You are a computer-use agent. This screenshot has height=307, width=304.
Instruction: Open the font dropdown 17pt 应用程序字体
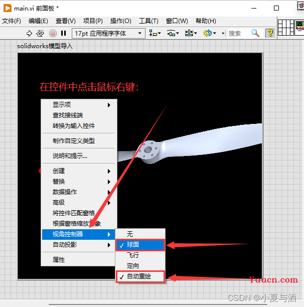coord(108,33)
